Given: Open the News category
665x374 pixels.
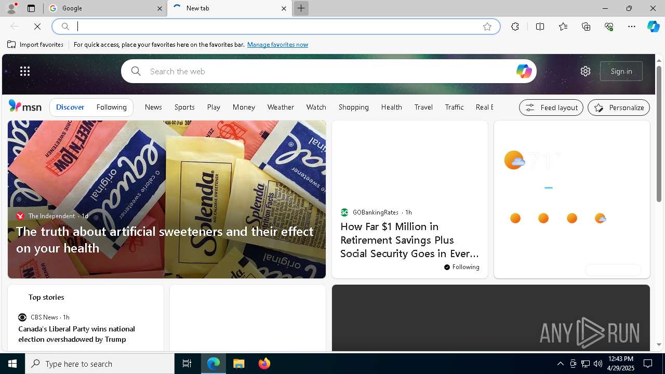Looking at the screenshot, I should click(x=153, y=107).
